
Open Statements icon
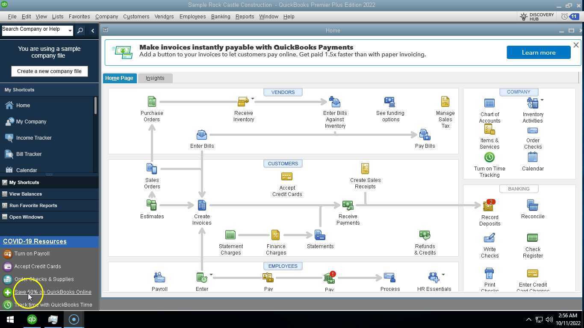(x=320, y=235)
